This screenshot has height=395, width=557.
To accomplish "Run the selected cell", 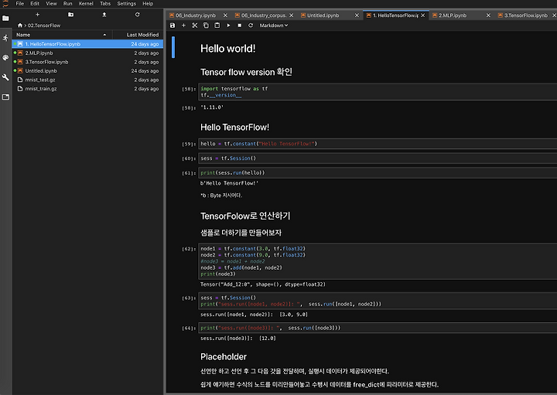I will tap(228, 26).
